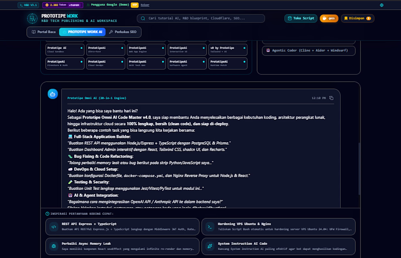The height and width of the screenshot is (258, 401).
Task: Choose the PrototipeAi Runtime Patch card
Action: [x=228, y=63]
